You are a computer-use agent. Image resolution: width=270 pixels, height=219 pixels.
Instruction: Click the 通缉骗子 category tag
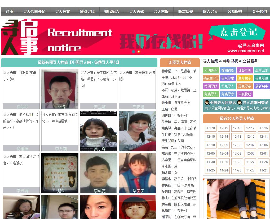245,78
